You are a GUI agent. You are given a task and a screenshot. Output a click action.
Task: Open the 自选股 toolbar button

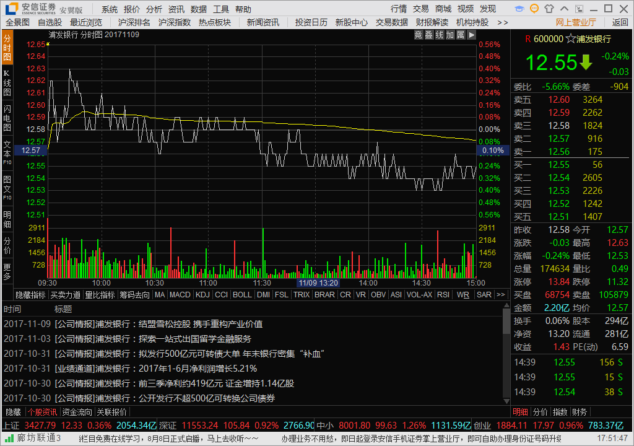[50, 23]
